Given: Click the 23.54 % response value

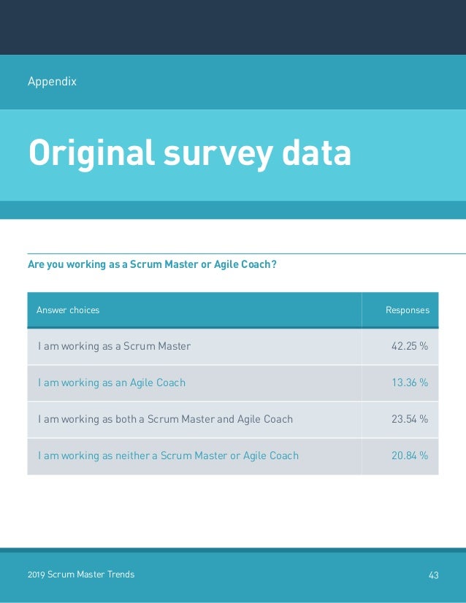Looking at the screenshot, I should click(x=409, y=419).
